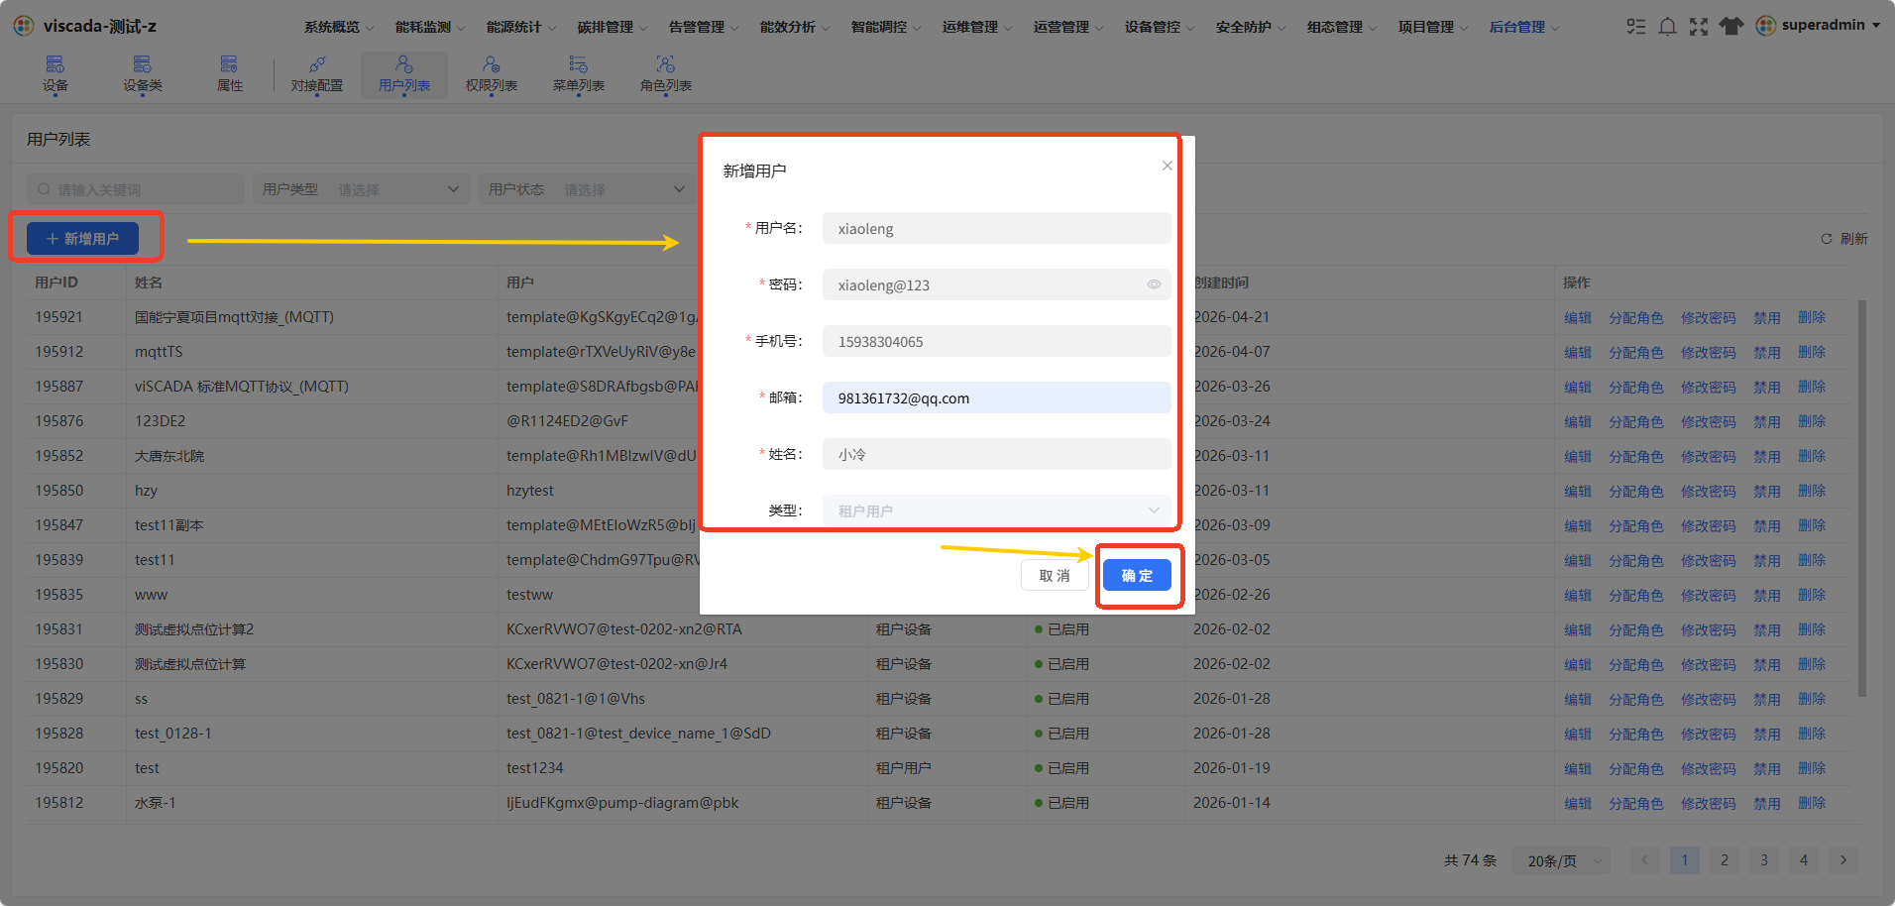Click the search magnifier icon

click(44, 189)
